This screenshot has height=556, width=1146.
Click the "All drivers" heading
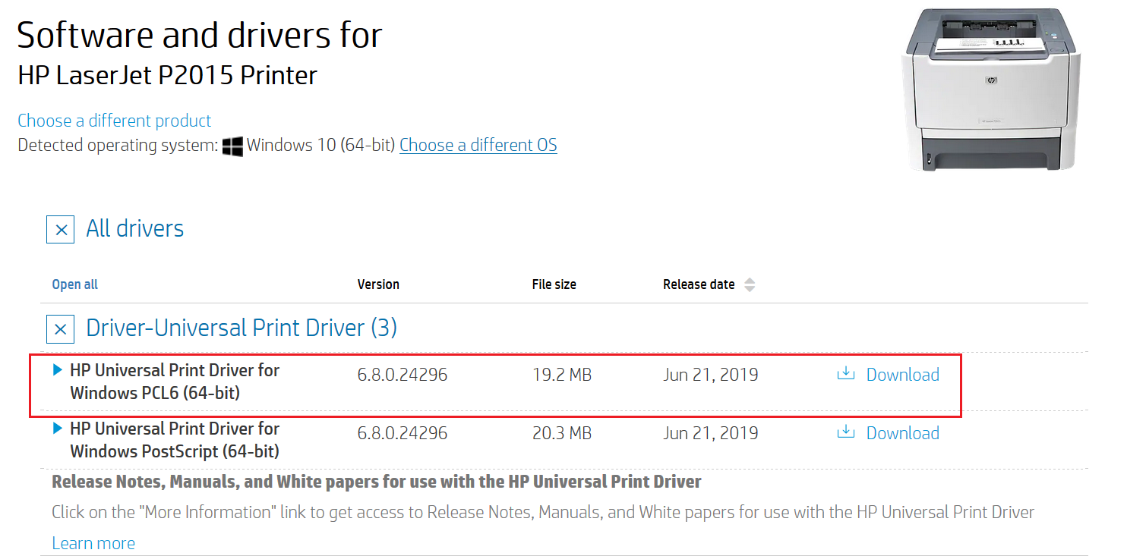[x=135, y=229]
